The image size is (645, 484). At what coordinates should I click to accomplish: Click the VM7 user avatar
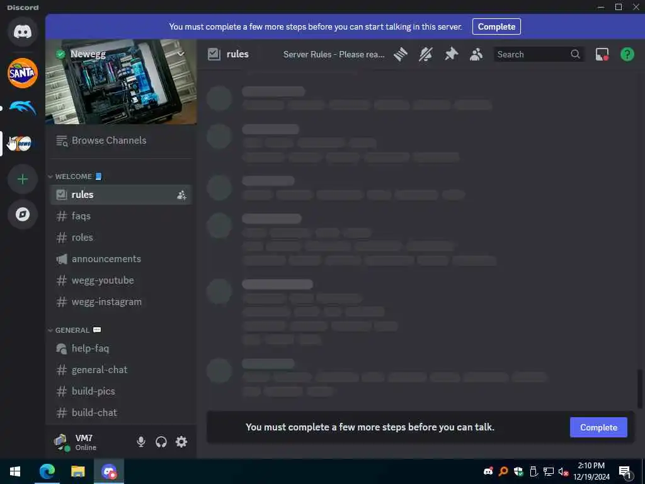pos(62,442)
